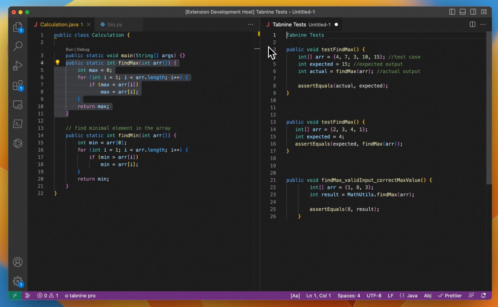Click 'assertEquals(8, result);' in right editor

(344, 209)
